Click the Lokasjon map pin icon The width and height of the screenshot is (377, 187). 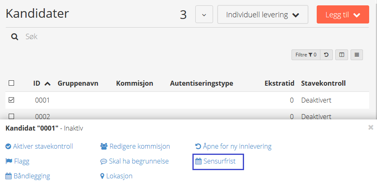pyautogui.click(x=102, y=176)
